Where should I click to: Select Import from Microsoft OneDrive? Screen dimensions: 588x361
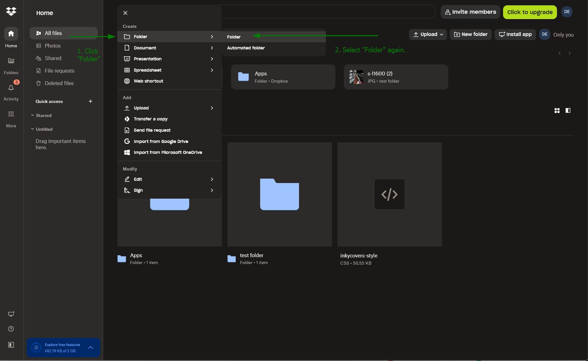click(169, 152)
